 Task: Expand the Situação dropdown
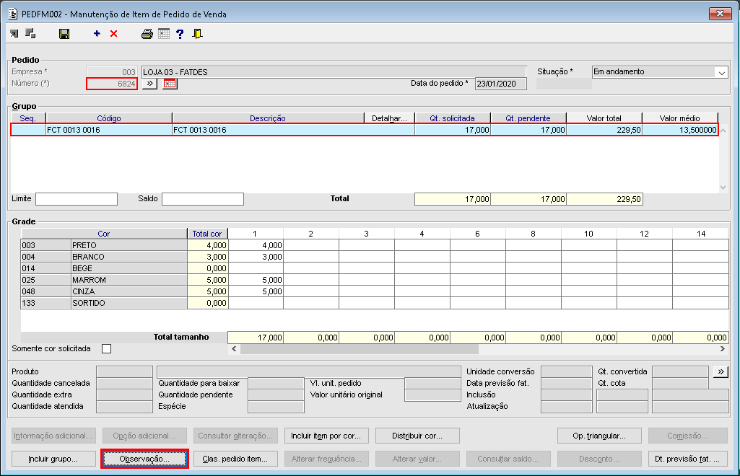[721, 72]
